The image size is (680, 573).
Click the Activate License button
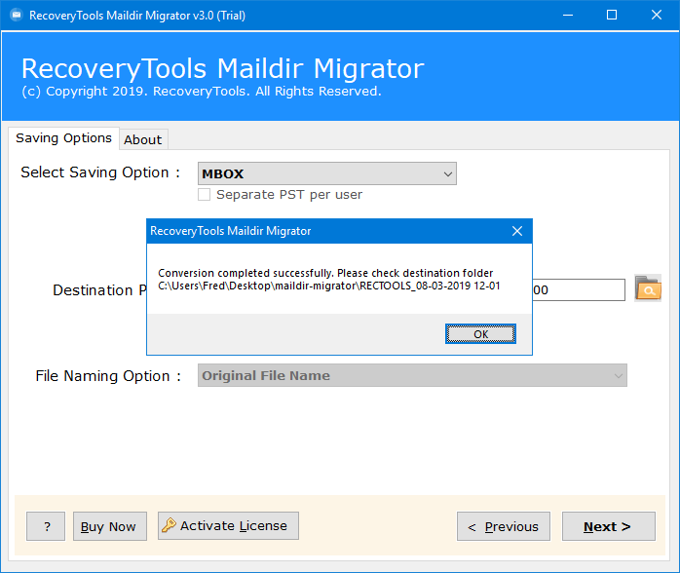tap(228, 525)
